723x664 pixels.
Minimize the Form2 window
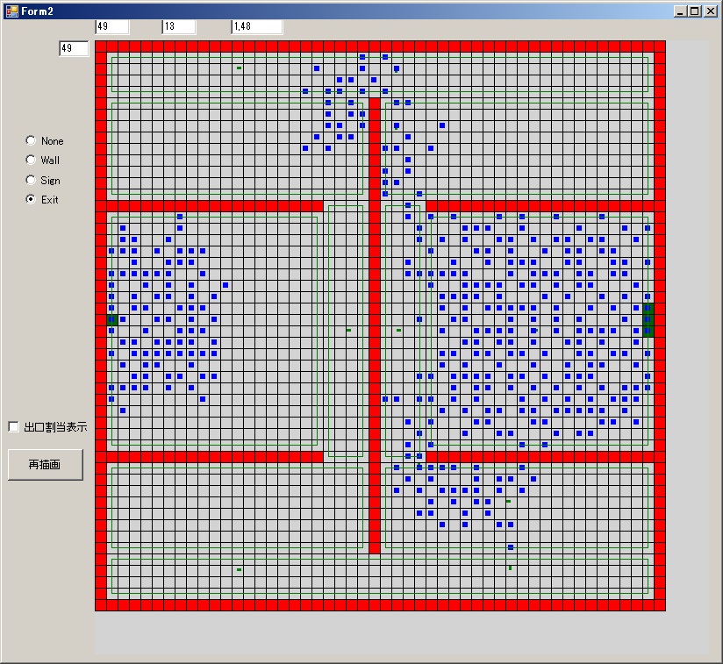point(680,11)
